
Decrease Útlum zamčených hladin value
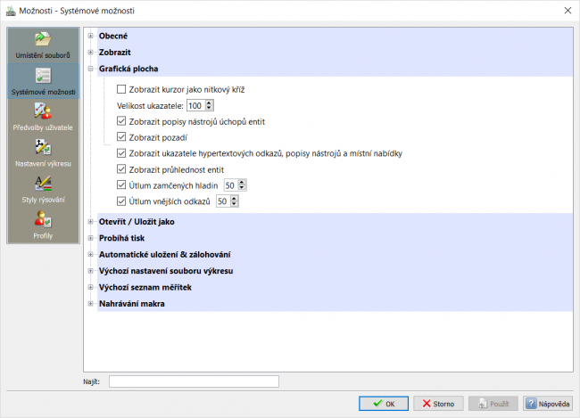click(242, 188)
